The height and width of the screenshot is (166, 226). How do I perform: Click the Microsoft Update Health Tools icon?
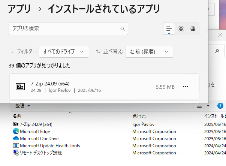(16, 145)
